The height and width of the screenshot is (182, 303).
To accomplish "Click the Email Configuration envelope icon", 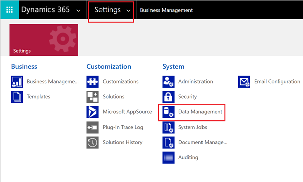I will (244, 82).
